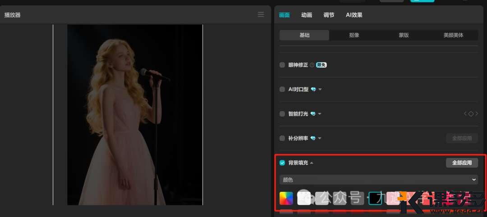Select the 抠像 sub-tab
This screenshot has height=217, width=487.
point(354,35)
